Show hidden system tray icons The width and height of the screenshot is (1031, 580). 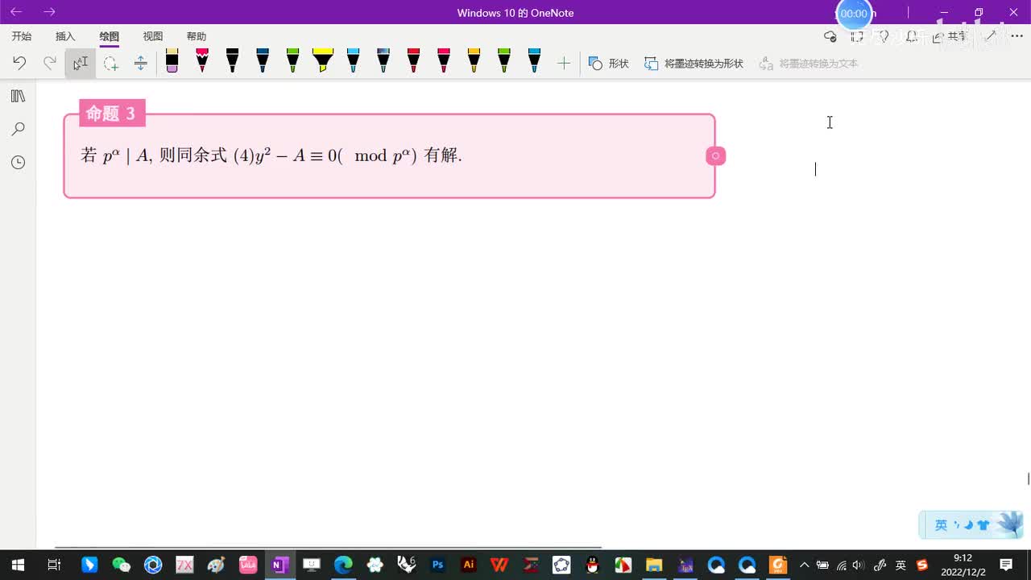pyautogui.click(x=804, y=565)
